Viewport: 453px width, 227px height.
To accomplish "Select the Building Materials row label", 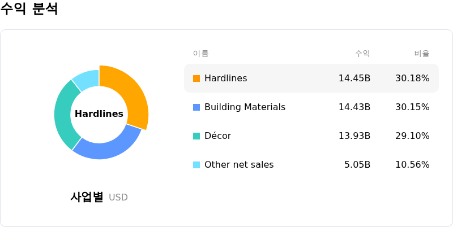I will pyautogui.click(x=245, y=107).
